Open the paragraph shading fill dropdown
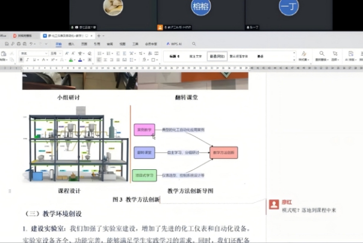Viewport: 363px width, 243px height. 147,60
